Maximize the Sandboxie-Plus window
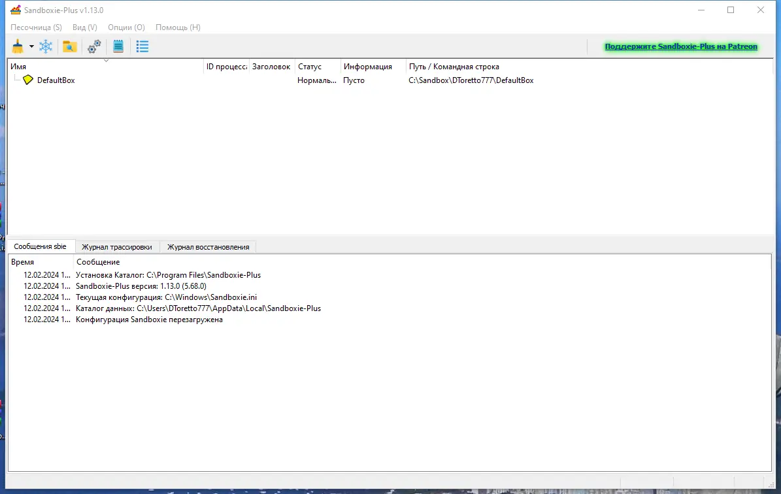 click(731, 10)
